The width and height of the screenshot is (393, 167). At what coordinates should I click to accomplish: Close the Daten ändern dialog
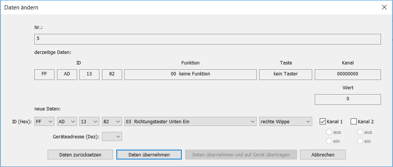tap(384, 7)
